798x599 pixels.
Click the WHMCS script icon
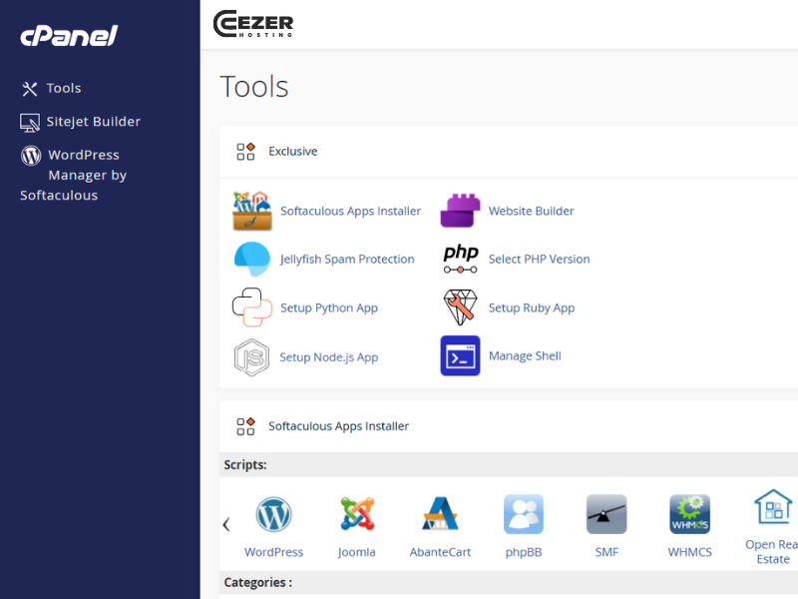click(x=689, y=515)
